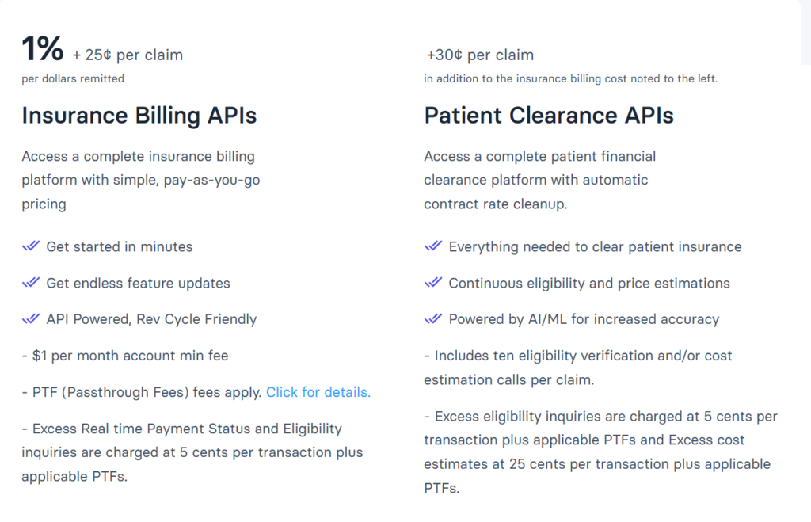Click the 'Insurance Billing APIs' heading

tap(139, 116)
